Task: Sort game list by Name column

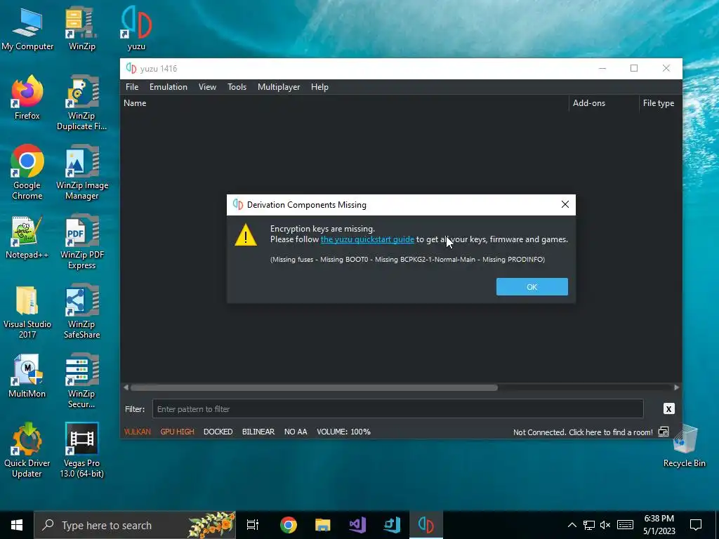Action: pyautogui.click(x=345, y=103)
